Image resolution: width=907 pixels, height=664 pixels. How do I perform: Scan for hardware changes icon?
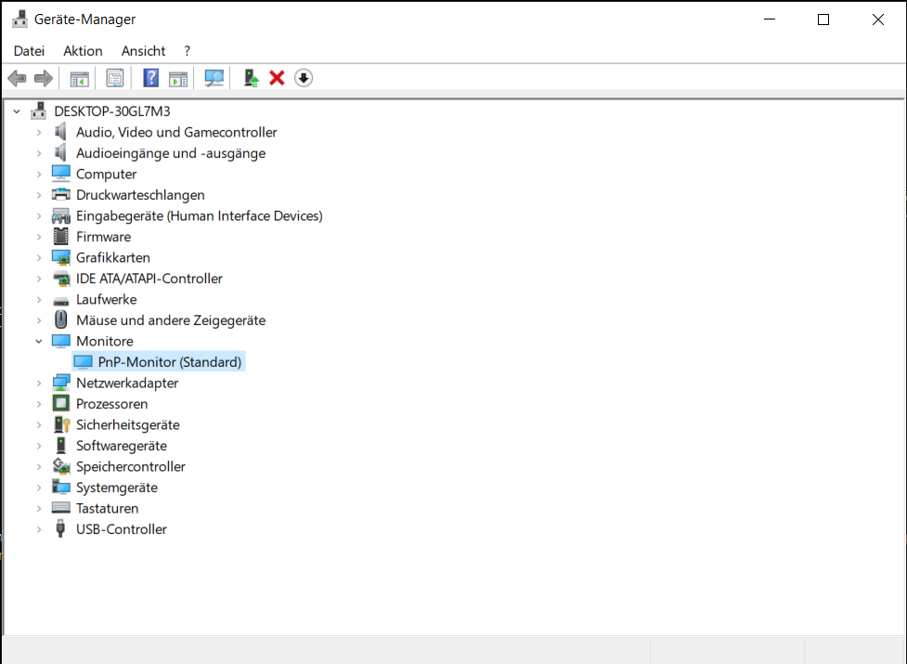(x=214, y=78)
